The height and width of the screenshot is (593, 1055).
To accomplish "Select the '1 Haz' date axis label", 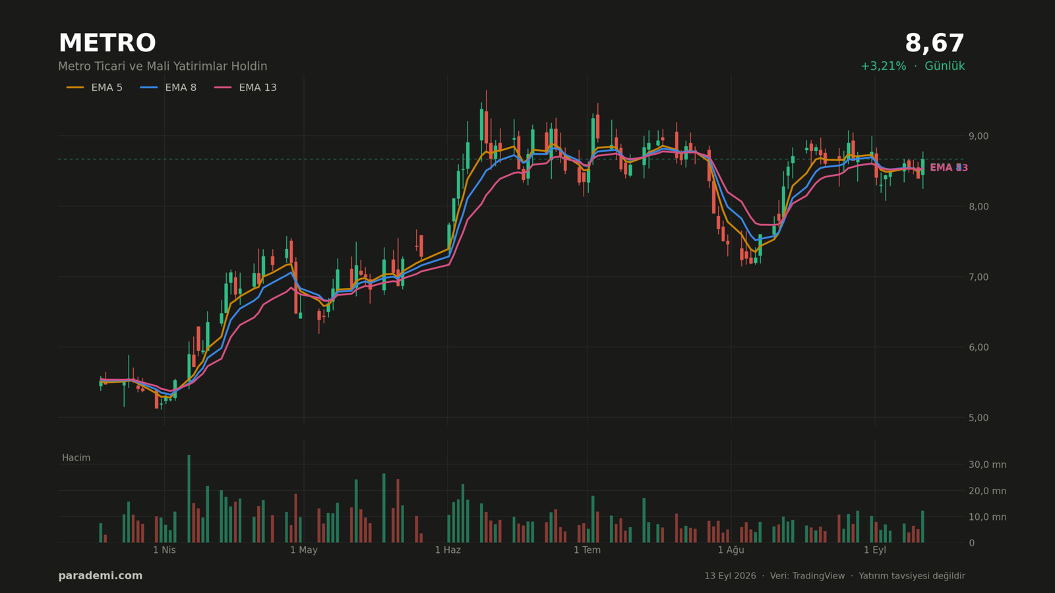I will pyautogui.click(x=448, y=550).
